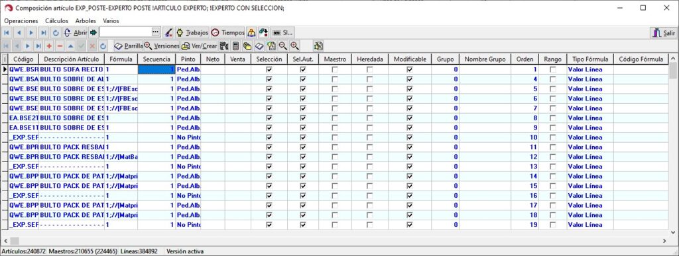Select 'Valor Línea' cell in Orden 12 row
Screen dimensions: 679x256
590,157
